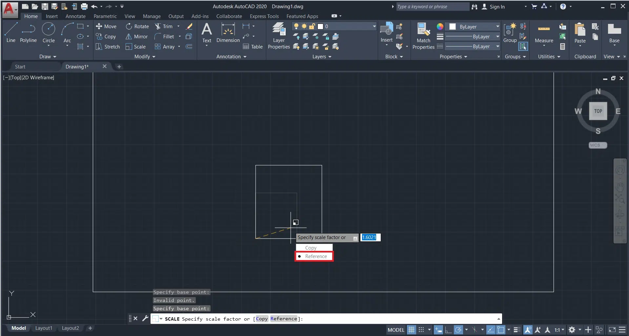The height and width of the screenshot is (336, 629).
Task: Click Sign In at the top
Action: [497, 7]
